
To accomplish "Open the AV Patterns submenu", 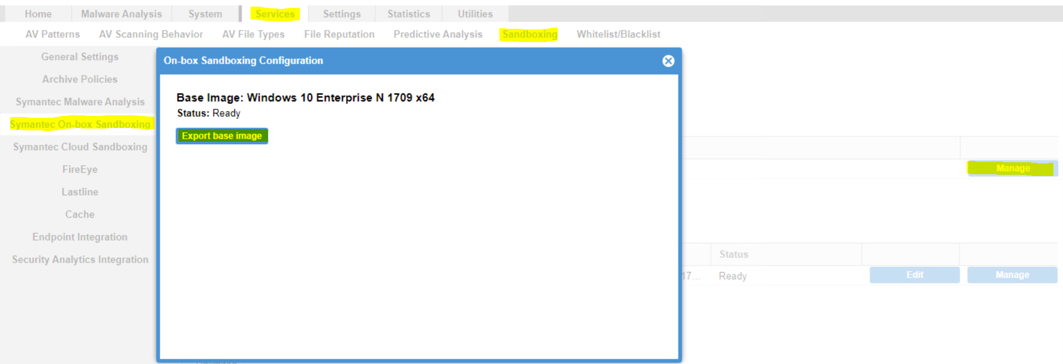I will pyautogui.click(x=53, y=34).
